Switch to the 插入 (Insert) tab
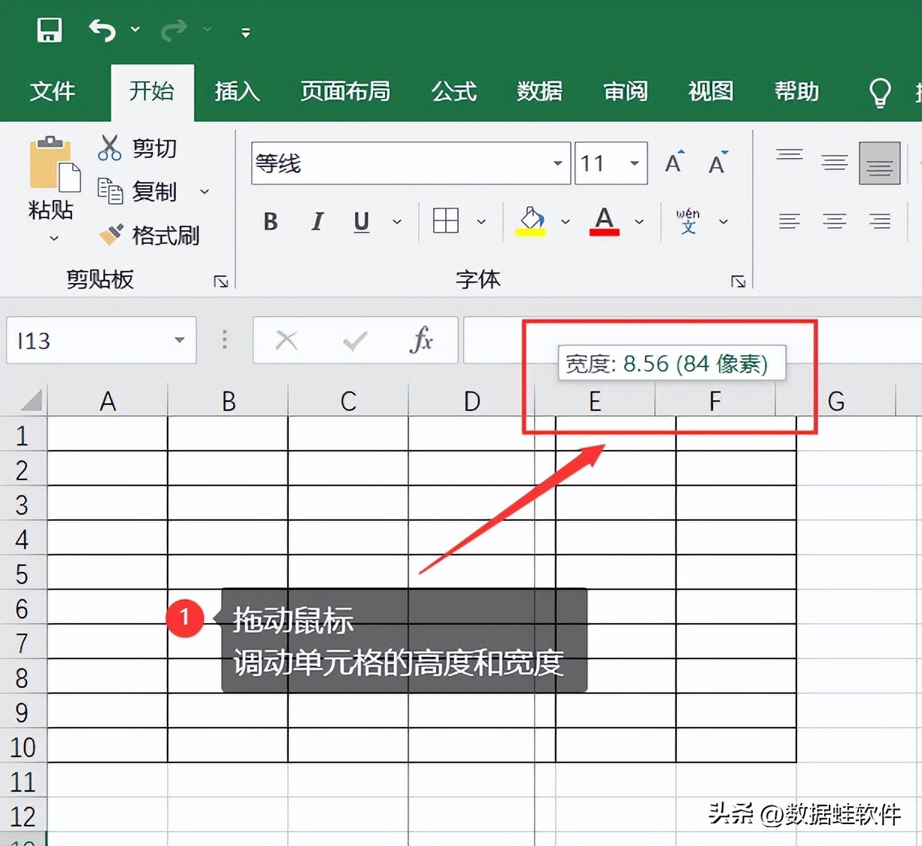The height and width of the screenshot is (846, 922). (x=237, y=92)
